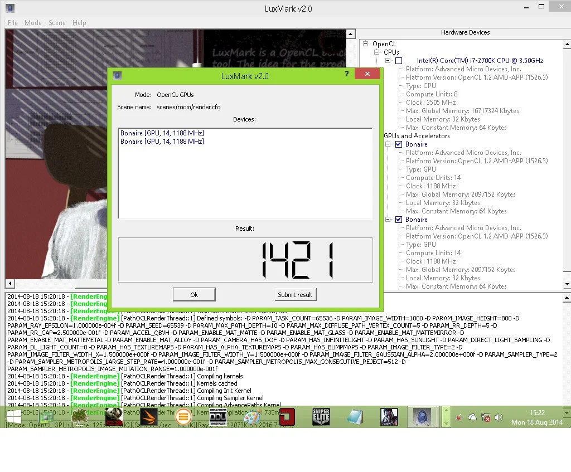The height and width of the screenshot is (472, 571).
Task: Open the game character portrait taskbar icon
Action: click(x=389, y=417)
